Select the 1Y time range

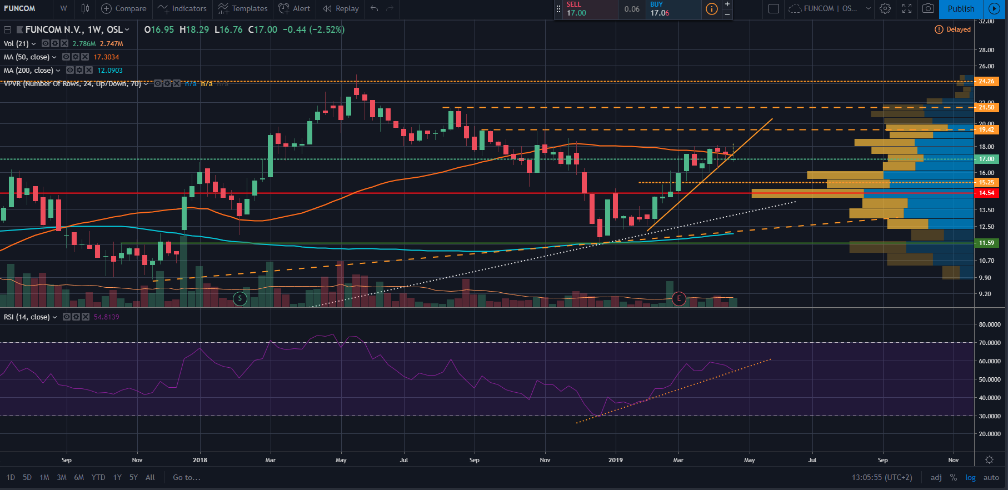(x=117, y=477)
